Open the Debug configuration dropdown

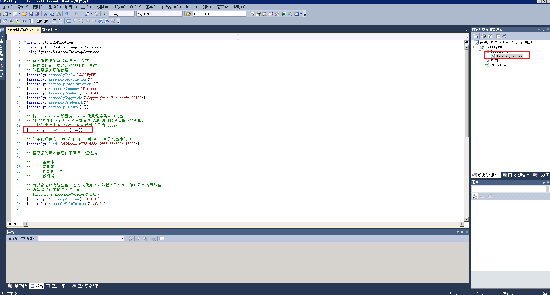133,14
